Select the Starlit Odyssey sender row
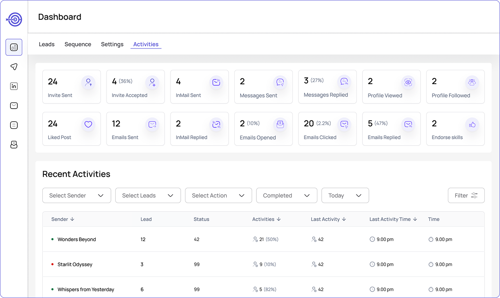The width and height of the screenshot is (500, 298). click(x=75, y=264)
